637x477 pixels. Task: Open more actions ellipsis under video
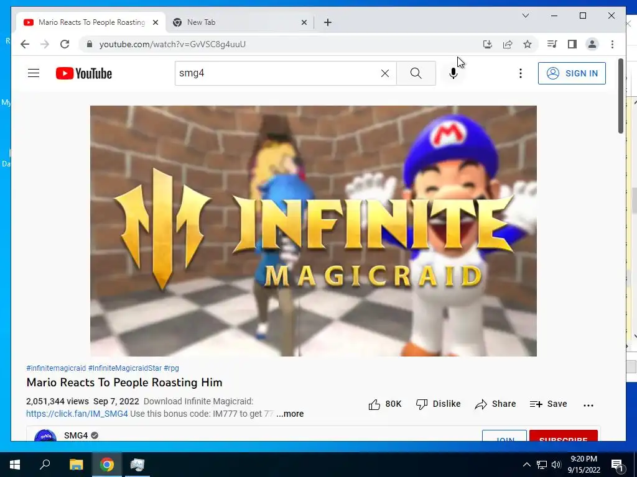pos(588,405)
